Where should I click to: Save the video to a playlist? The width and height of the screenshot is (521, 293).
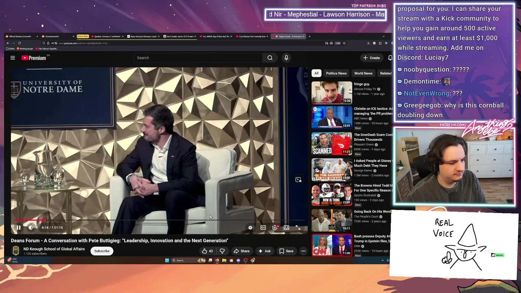[x=286, y=251]
